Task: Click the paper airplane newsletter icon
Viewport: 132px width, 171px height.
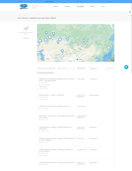Action: pyautogui.click(x=26, y=29)
